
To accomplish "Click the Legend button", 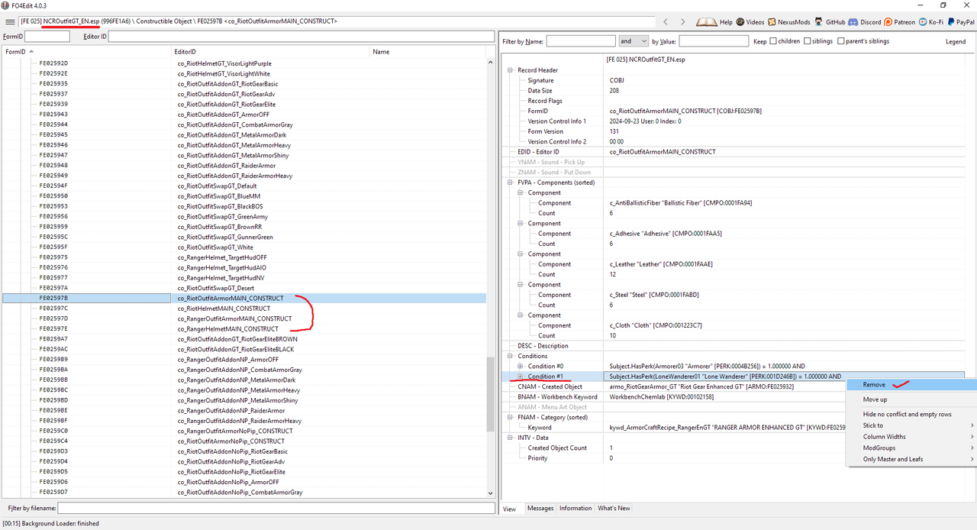I will pos(956,41).
